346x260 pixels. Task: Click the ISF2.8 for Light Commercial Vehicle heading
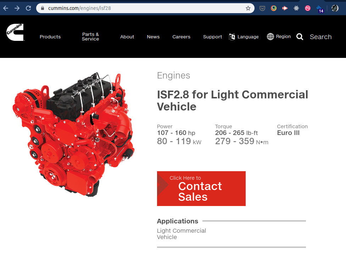tap(233, 101)
